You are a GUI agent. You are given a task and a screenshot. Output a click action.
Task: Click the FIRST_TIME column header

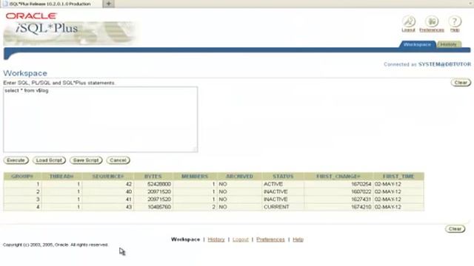(398, 176)
